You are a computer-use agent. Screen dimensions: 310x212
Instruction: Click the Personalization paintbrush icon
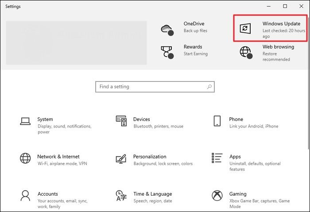click(121, 158)
